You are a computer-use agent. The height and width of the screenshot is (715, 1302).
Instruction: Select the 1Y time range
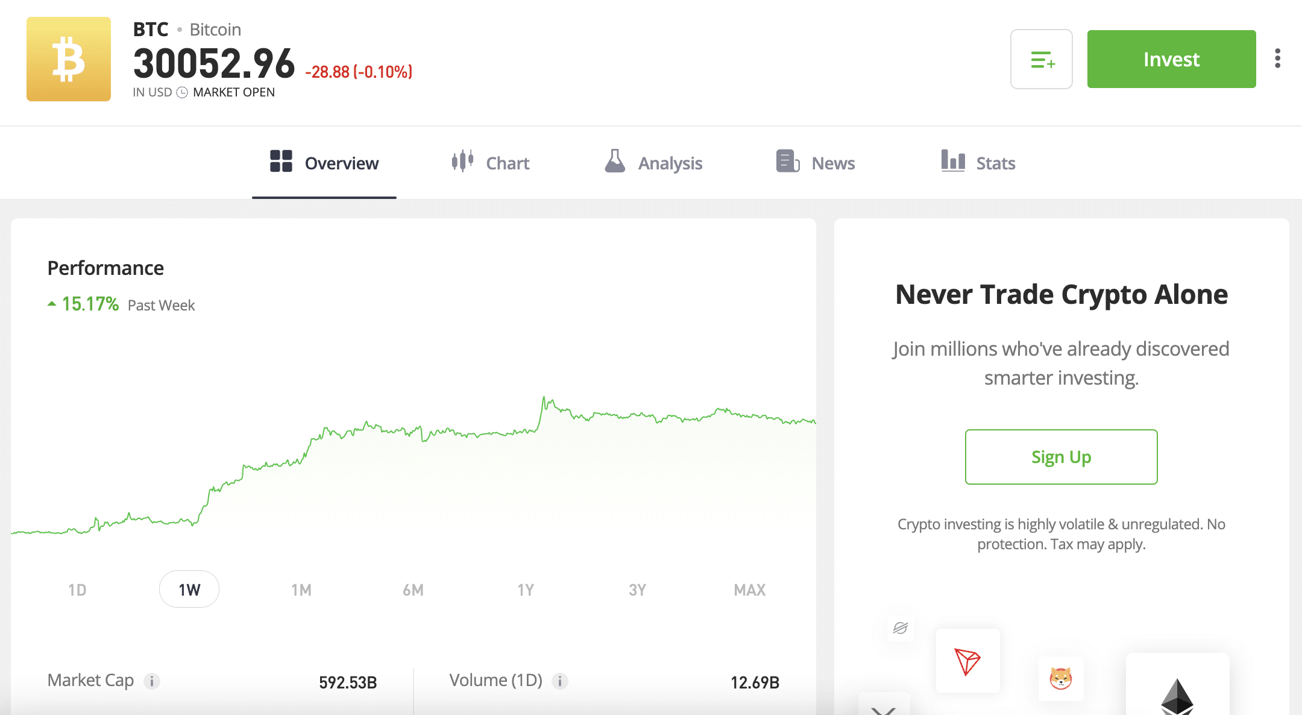(x=526, y=590)
